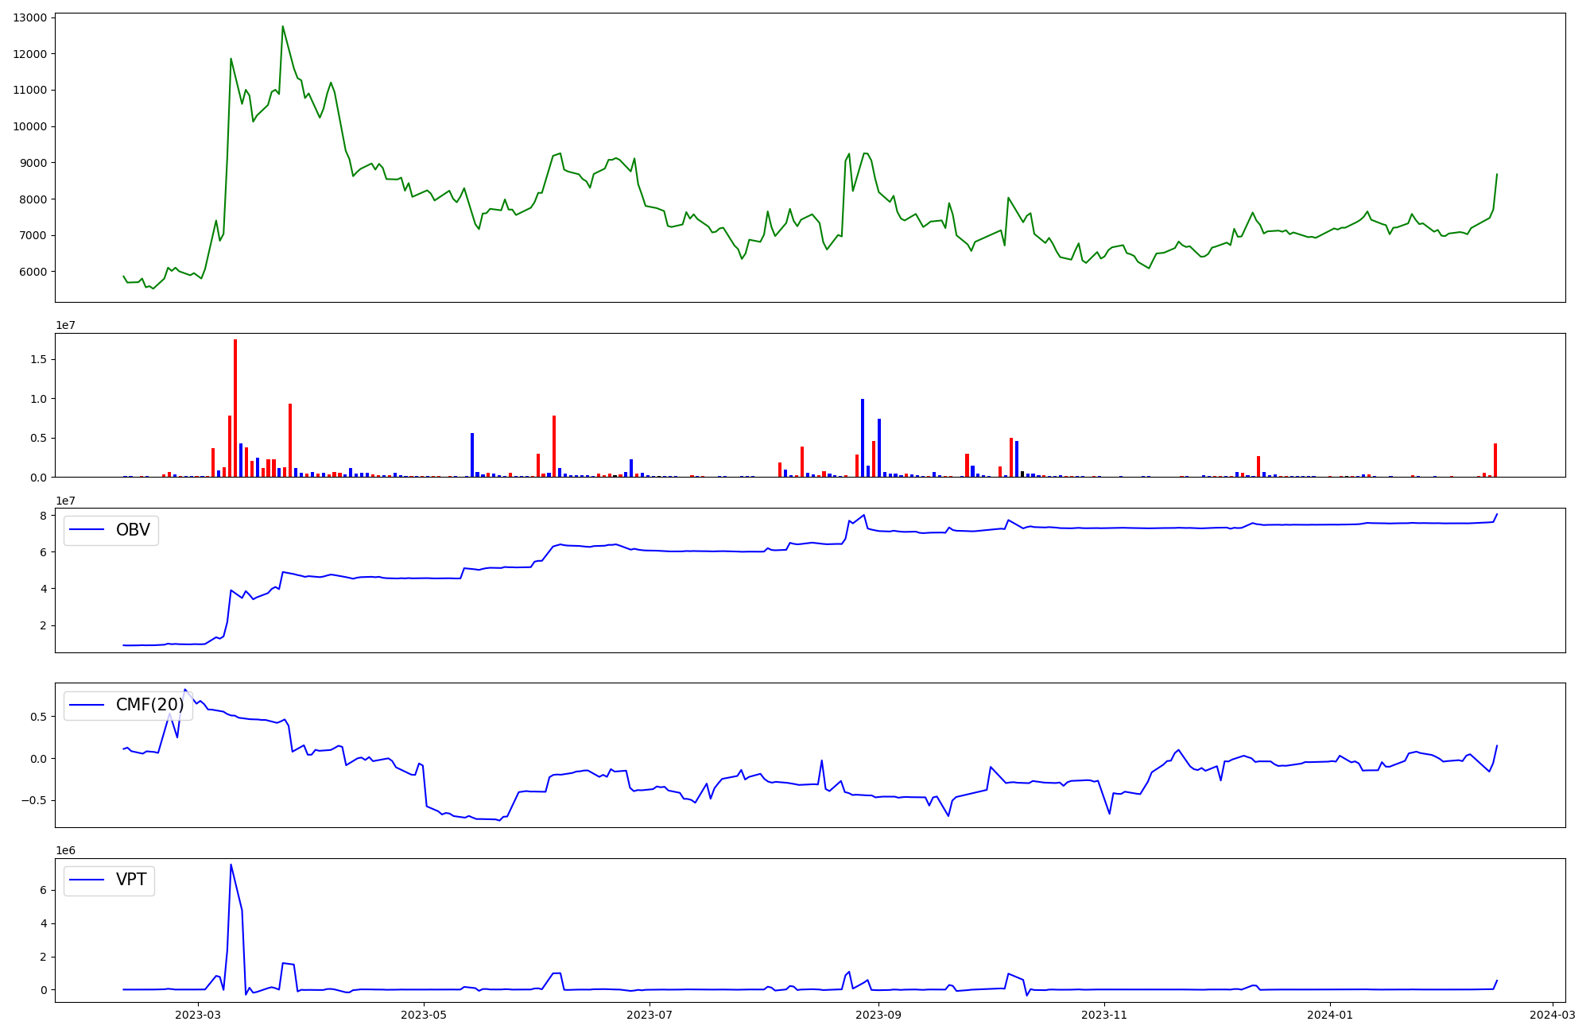Click the 1.5 volume axis label
Screen dimensions: 1590x1033
38,359
